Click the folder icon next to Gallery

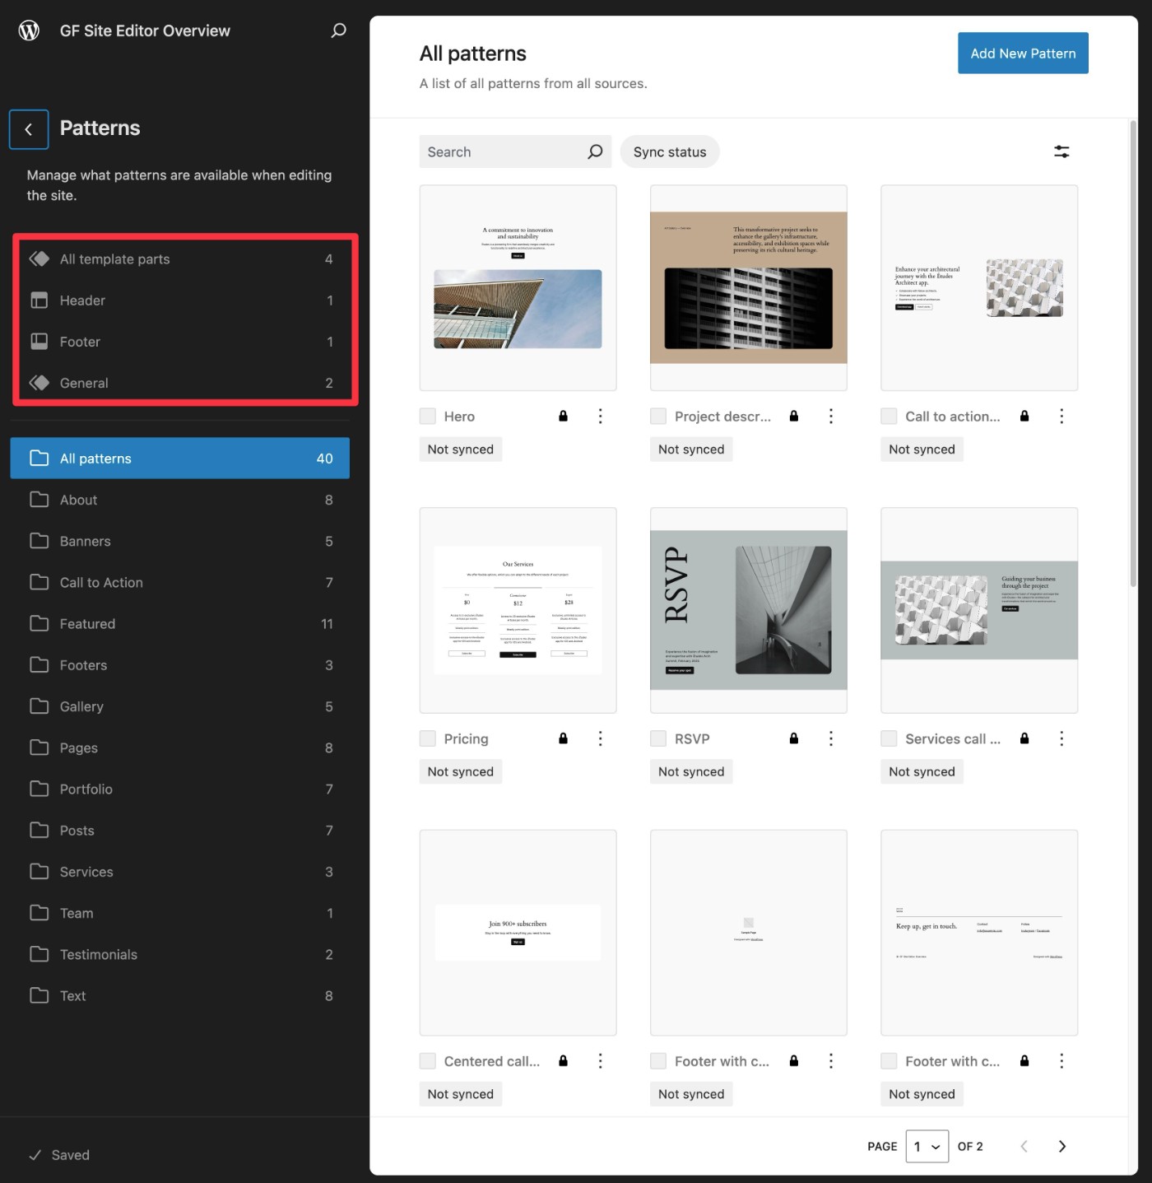click(39, 706)
